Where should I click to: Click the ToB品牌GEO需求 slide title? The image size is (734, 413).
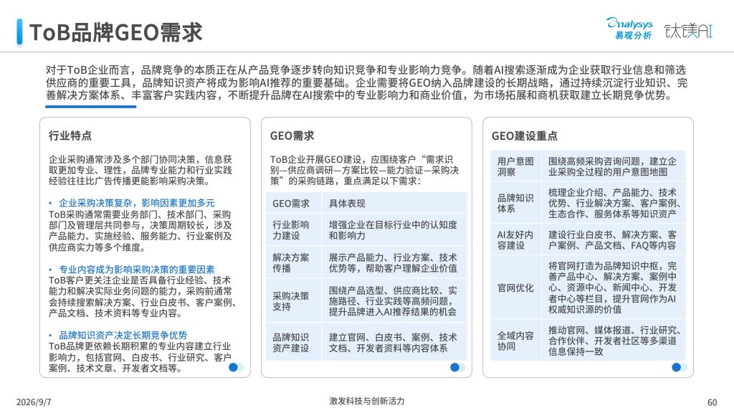tap(115, 32)
